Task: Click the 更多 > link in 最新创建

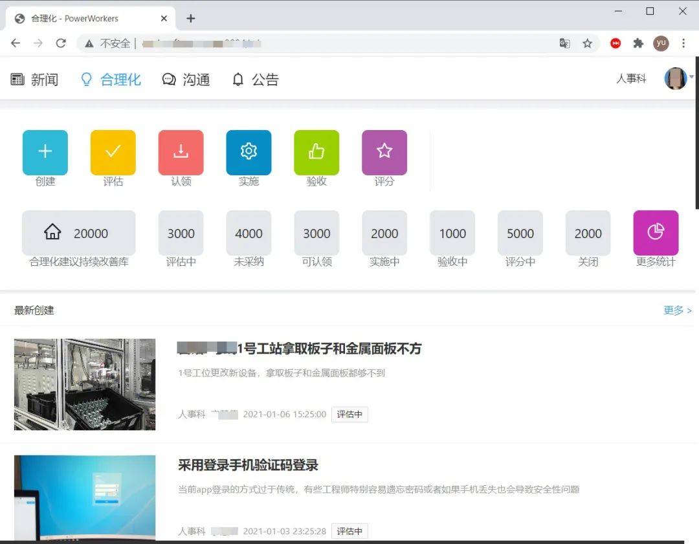Action: tap(677, 310)
